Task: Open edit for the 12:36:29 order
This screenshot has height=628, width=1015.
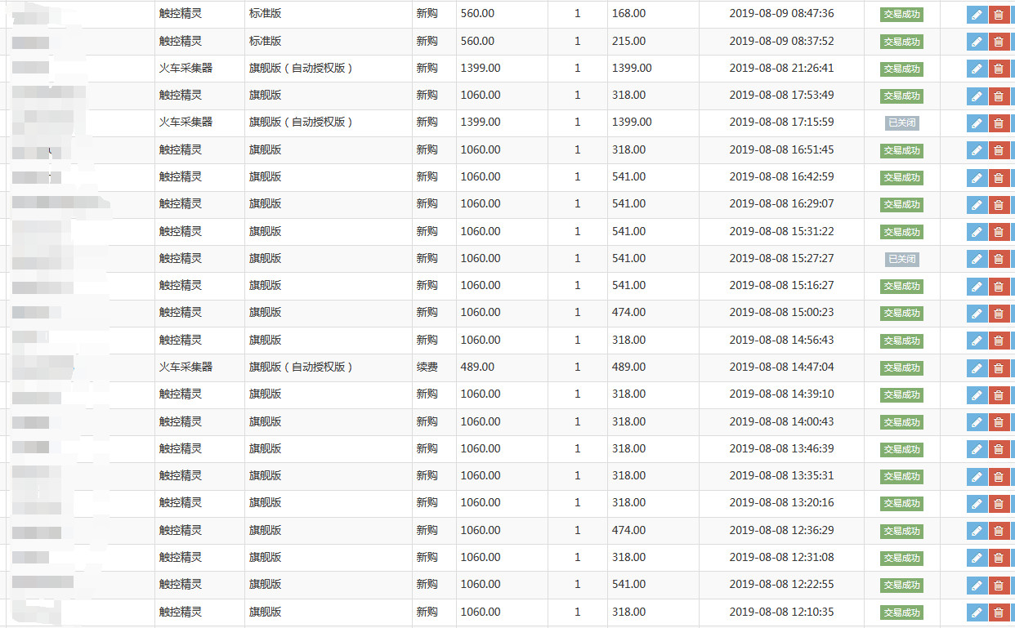Action: pos(977,531)
